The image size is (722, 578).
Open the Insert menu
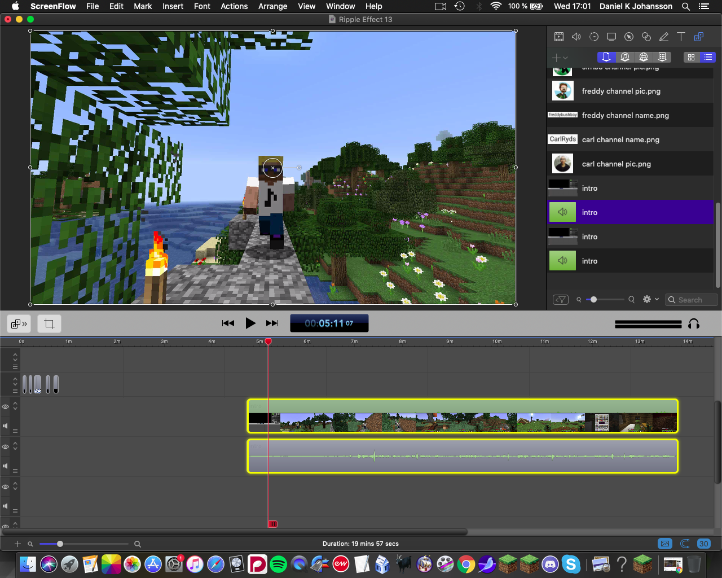point(173,6)
